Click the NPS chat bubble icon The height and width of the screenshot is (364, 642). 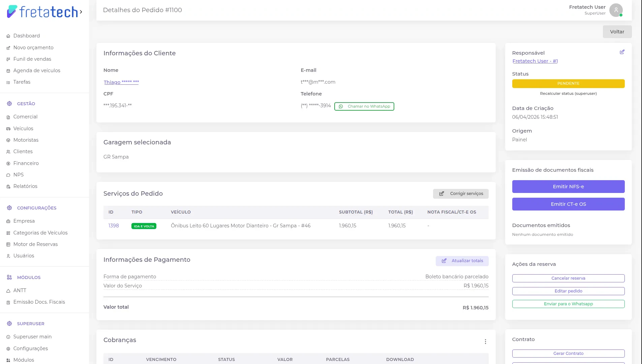point(8,175)
